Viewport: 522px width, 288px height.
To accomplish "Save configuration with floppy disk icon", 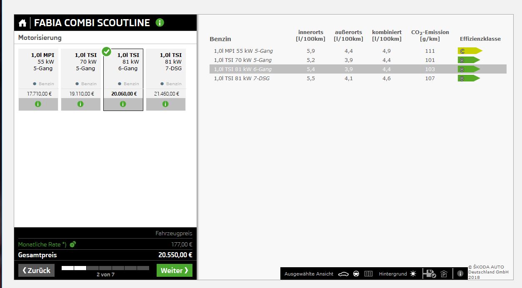I will (x=429, y=273).
